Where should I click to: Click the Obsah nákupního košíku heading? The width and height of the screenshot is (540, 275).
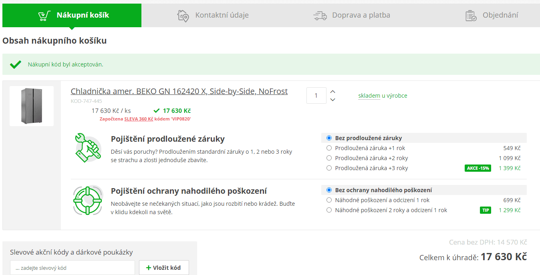coord(54,40)
